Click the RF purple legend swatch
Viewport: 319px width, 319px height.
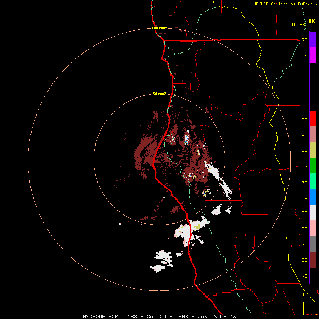[313, 40]
